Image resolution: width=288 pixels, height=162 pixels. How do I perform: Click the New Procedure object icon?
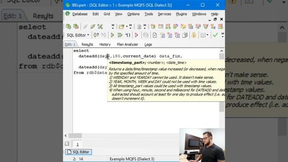point(175,27)
